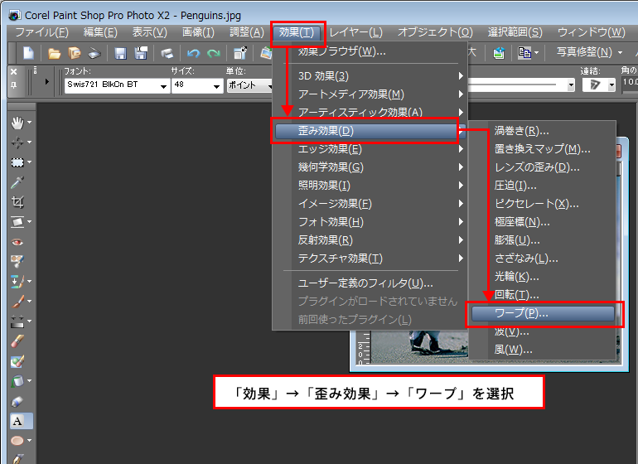Close the tool options palette X
The height and width of the screenshot is (464, 638).
click(14, 71)
